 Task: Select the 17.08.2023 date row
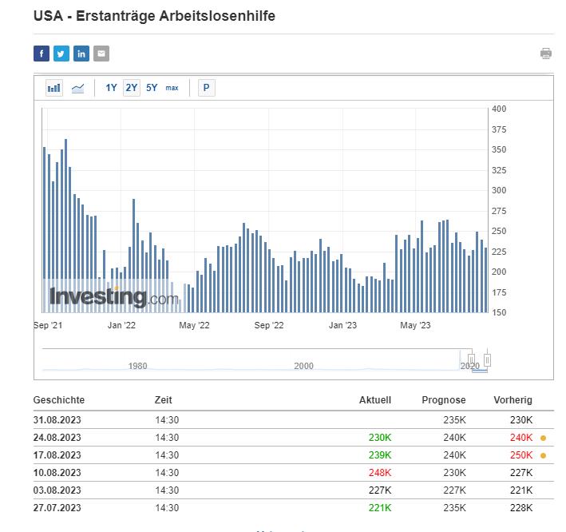[294, 455]
